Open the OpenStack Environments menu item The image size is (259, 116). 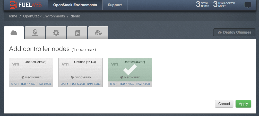(75, 5)
